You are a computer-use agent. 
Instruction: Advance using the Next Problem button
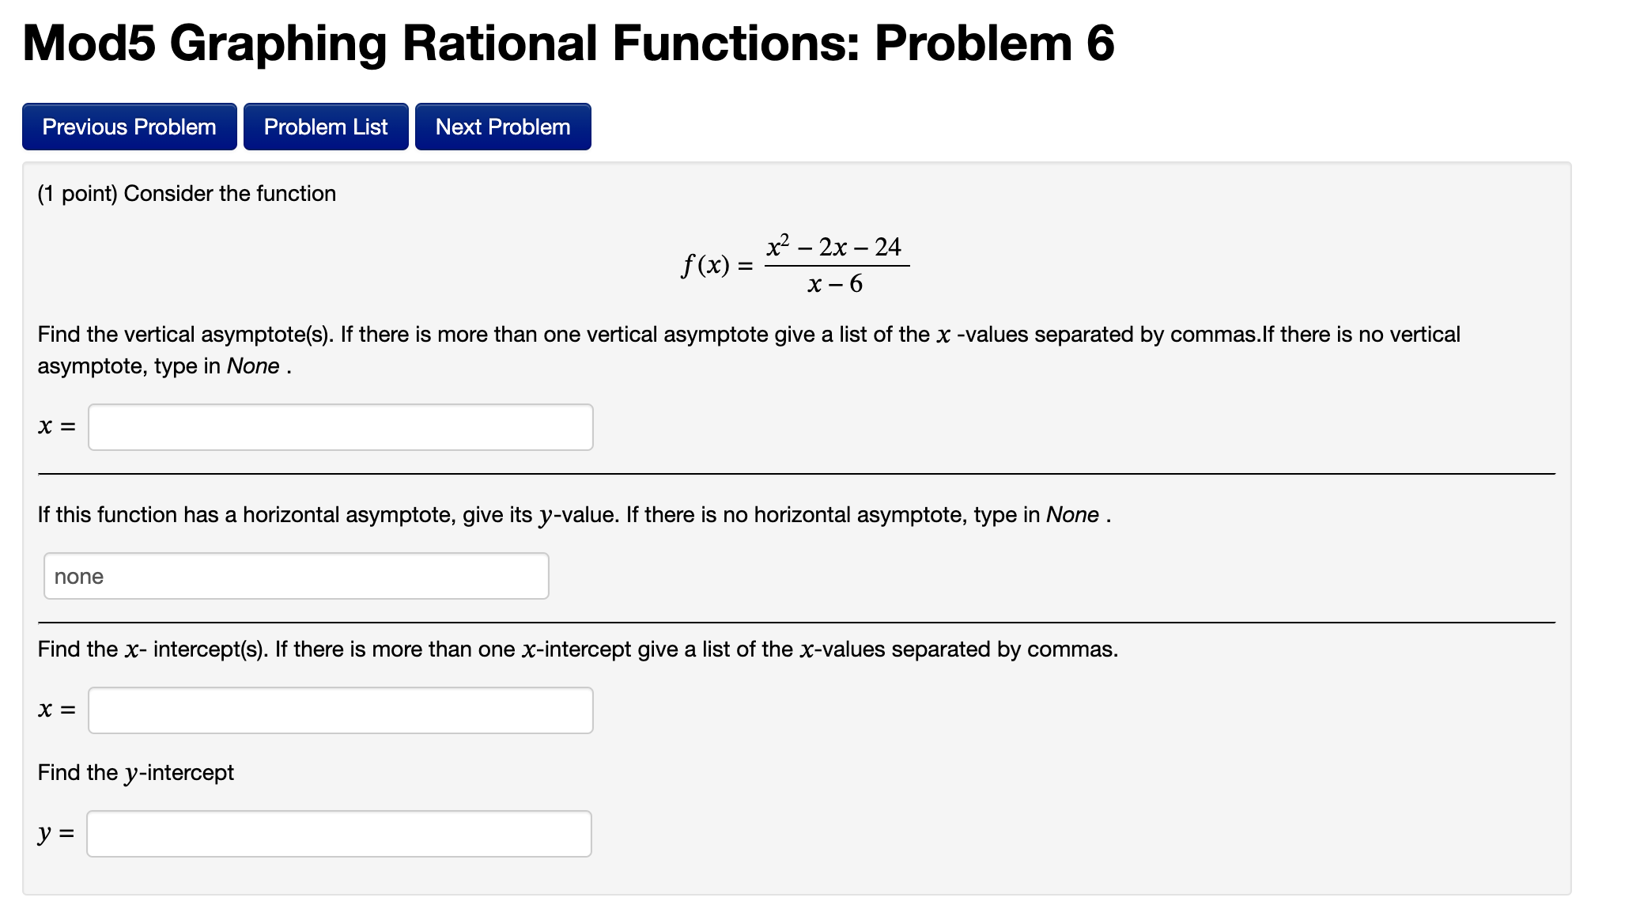(x=502, y=126)
